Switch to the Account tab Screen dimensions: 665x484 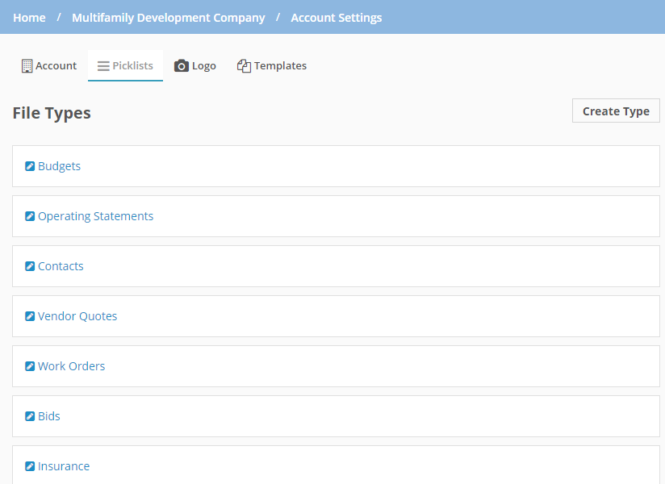49,65
